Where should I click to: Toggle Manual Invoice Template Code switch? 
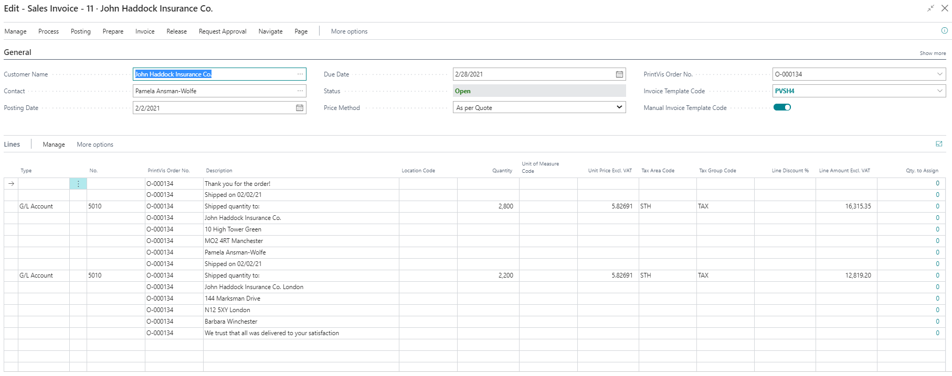[x=782, y=107]
